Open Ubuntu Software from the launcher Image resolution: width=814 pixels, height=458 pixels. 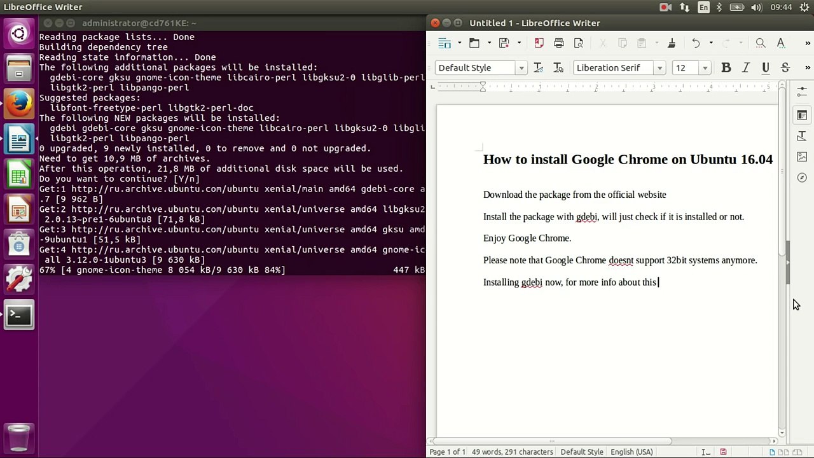click(19, 244)
